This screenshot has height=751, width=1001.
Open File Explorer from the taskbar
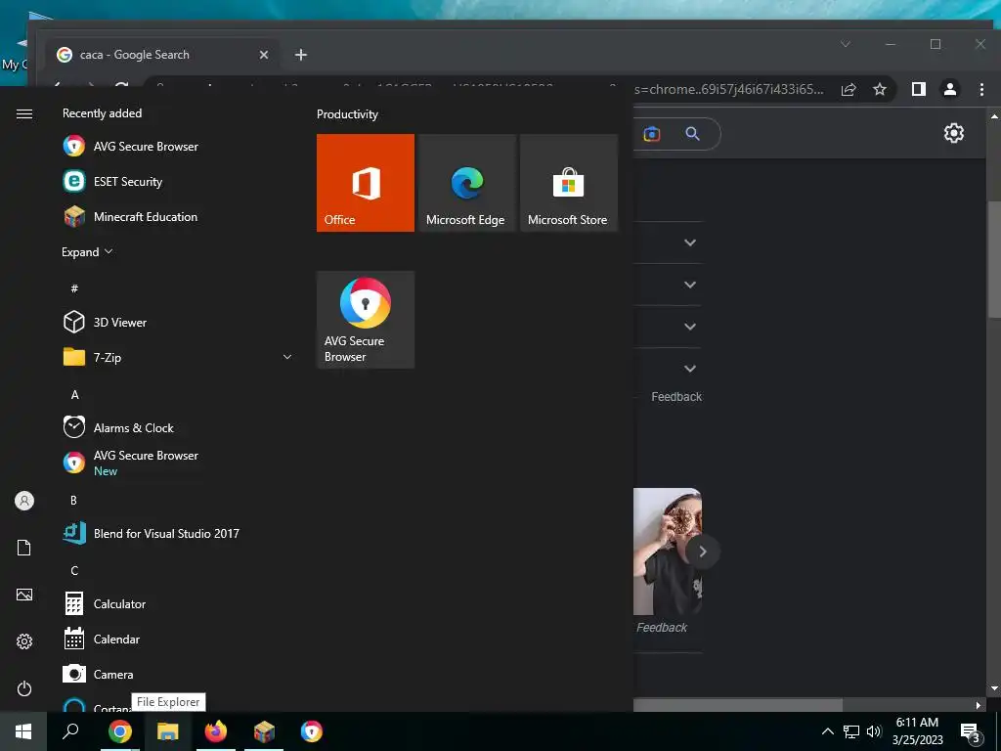pyautogui.click(x=168, y=731)
